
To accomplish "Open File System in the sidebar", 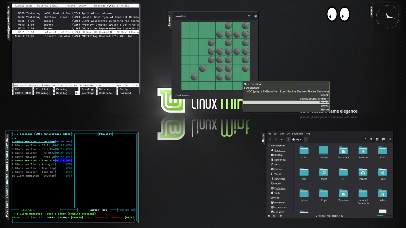I will (280, 188).
